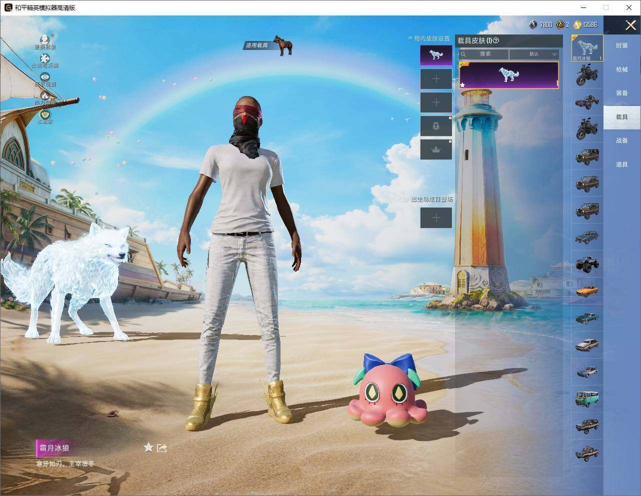This screenshot has width=641, height=496.
Task: Switch to the 道具 tab
Action: click(x=622, y=164)
